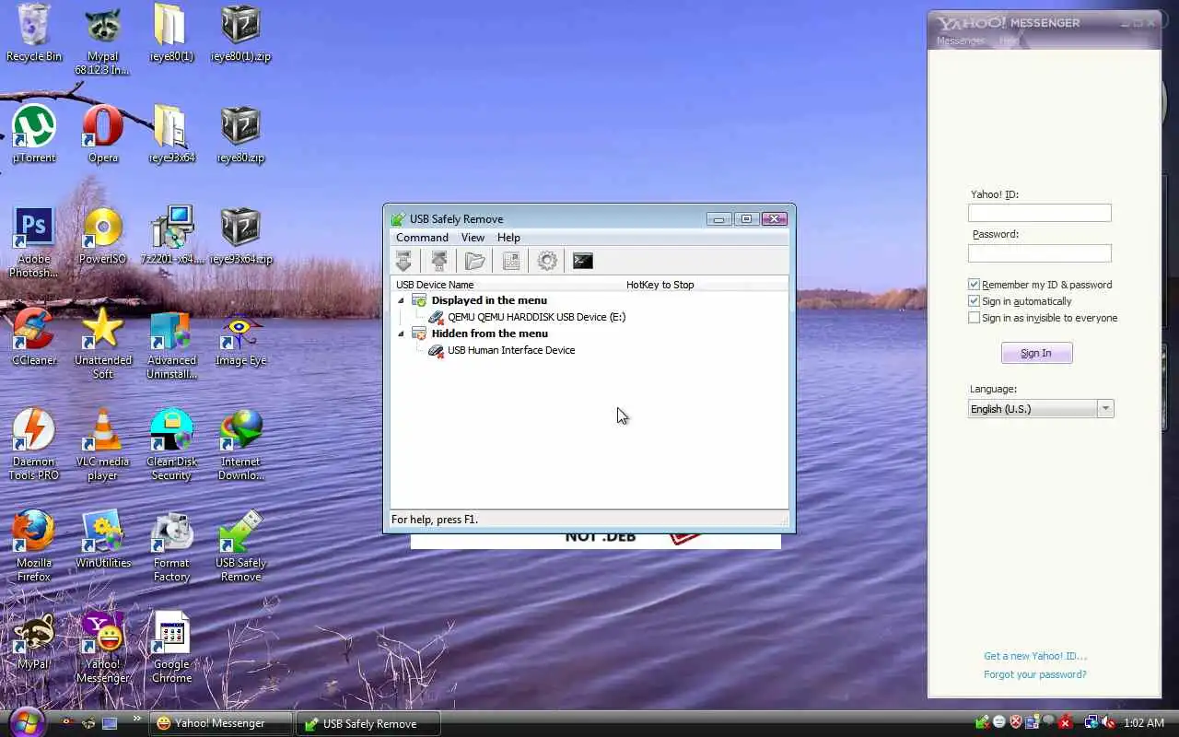Select the Daemon Tools PRO shortcut
The width and height of the screenshot is (1179, 737).
[34, 444]
